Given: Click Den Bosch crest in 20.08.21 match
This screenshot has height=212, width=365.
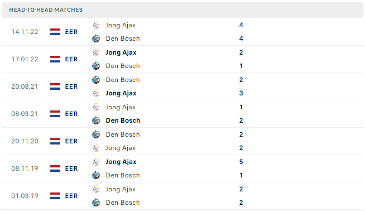Looking at the screenshot, I should [x=96, y=80].
